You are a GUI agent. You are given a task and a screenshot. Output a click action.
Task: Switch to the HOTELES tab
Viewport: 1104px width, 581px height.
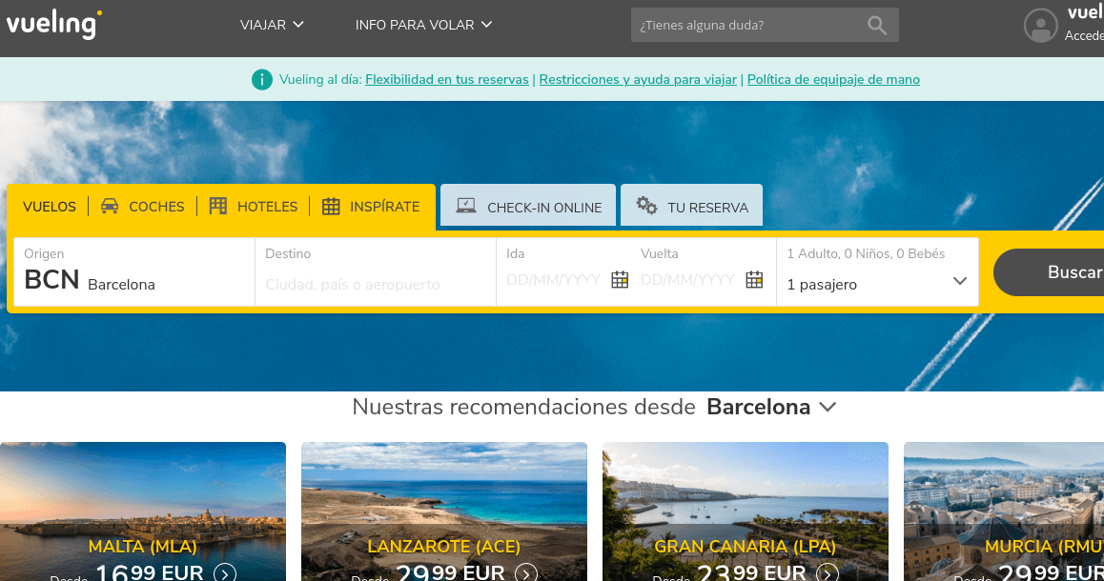tap(254, 207)
